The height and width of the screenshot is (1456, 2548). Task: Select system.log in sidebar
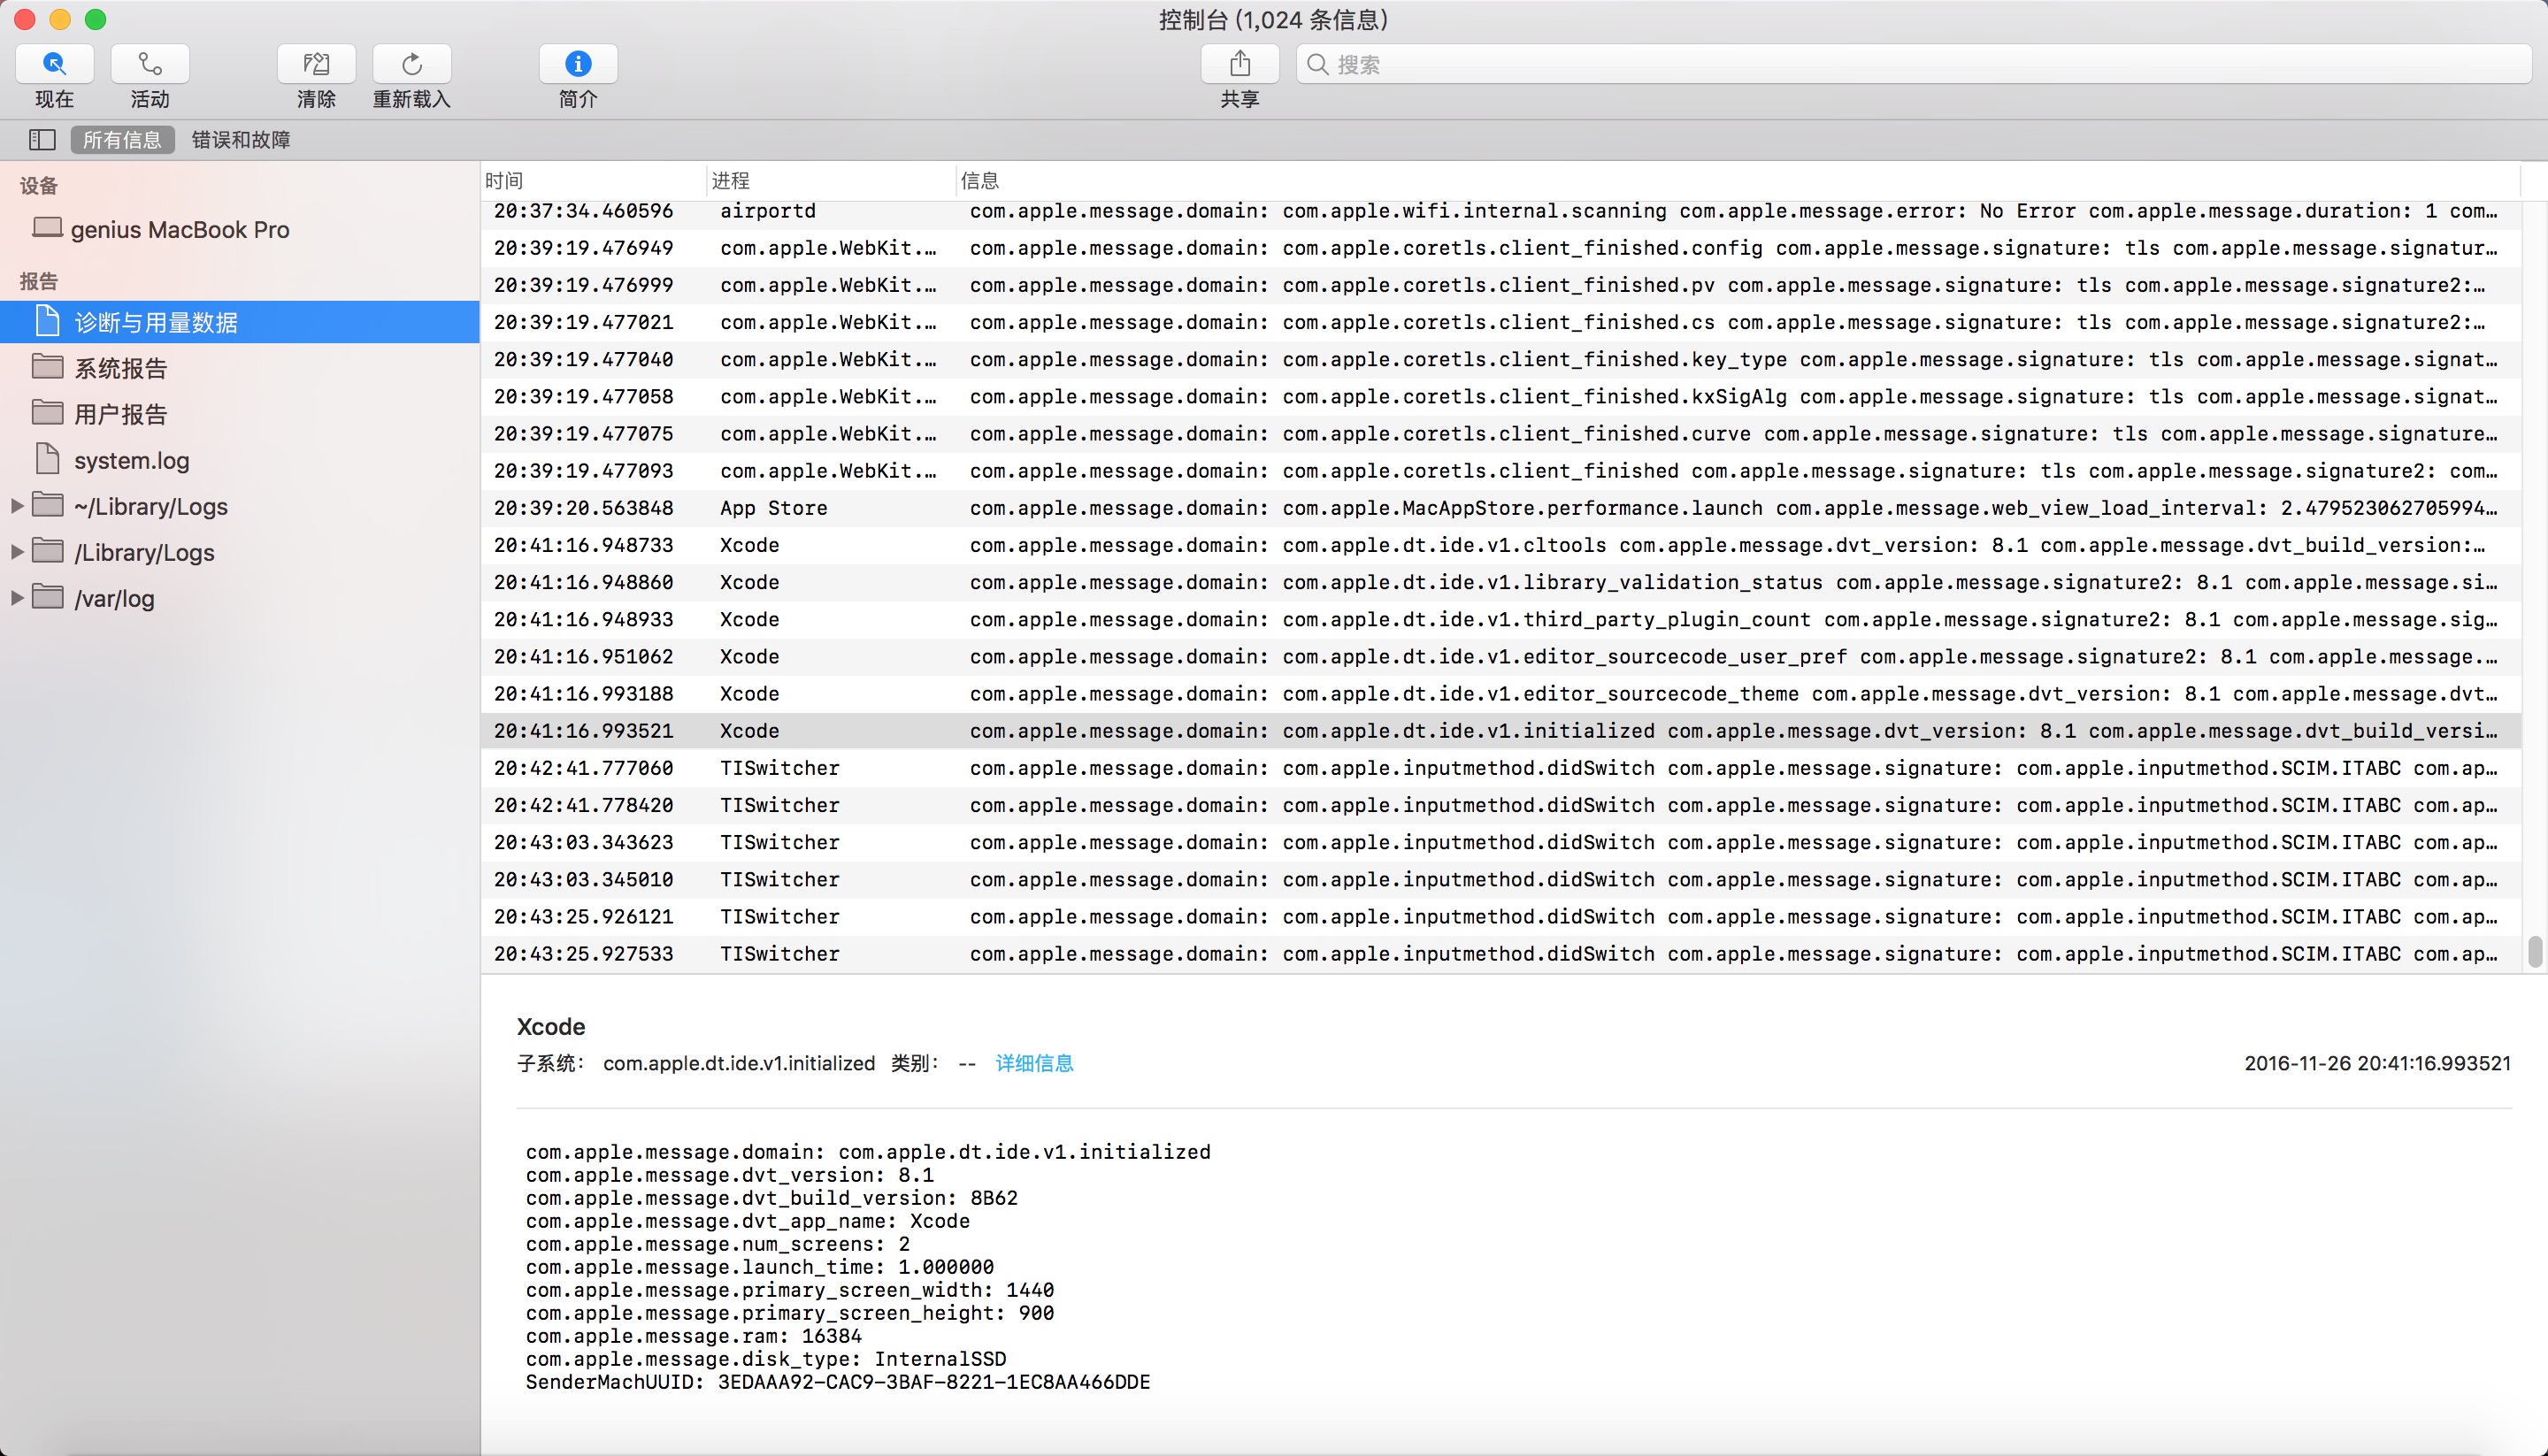pyautogui.click(x=240, y=460)
